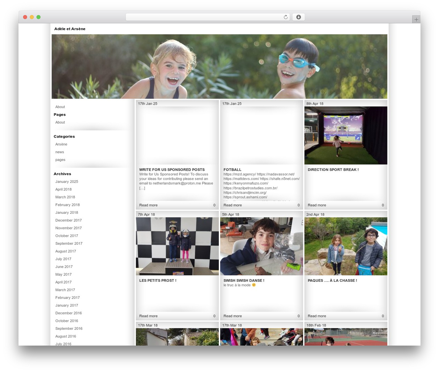This screenshot has height=372, width=439.
Task: Read more of Swish Swish Danse post
Action: (x=233, y=316)
